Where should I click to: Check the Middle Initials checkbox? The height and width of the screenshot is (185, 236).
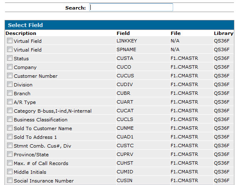pyautogui.click(x=10, y=171)
